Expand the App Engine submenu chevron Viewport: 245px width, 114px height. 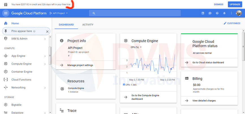pos(45,56)
